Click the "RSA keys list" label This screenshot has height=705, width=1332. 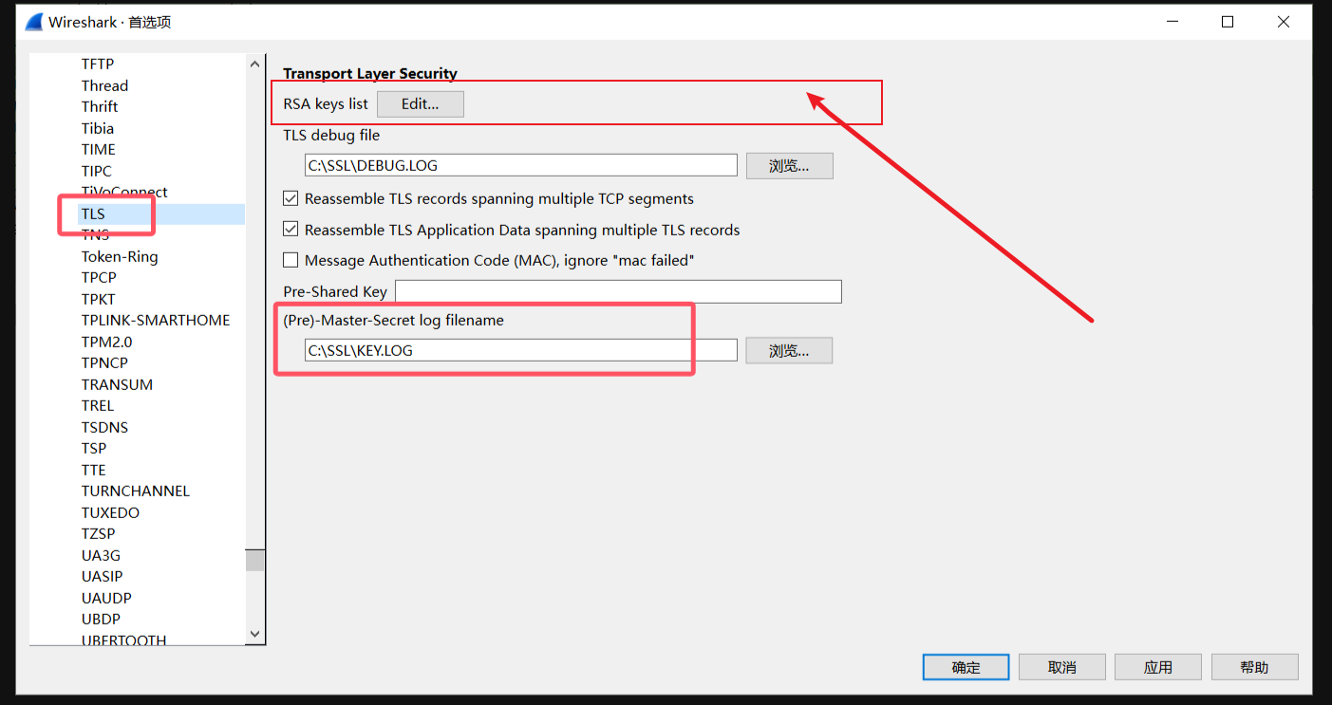pyautogui.click(x=326, y=104)
